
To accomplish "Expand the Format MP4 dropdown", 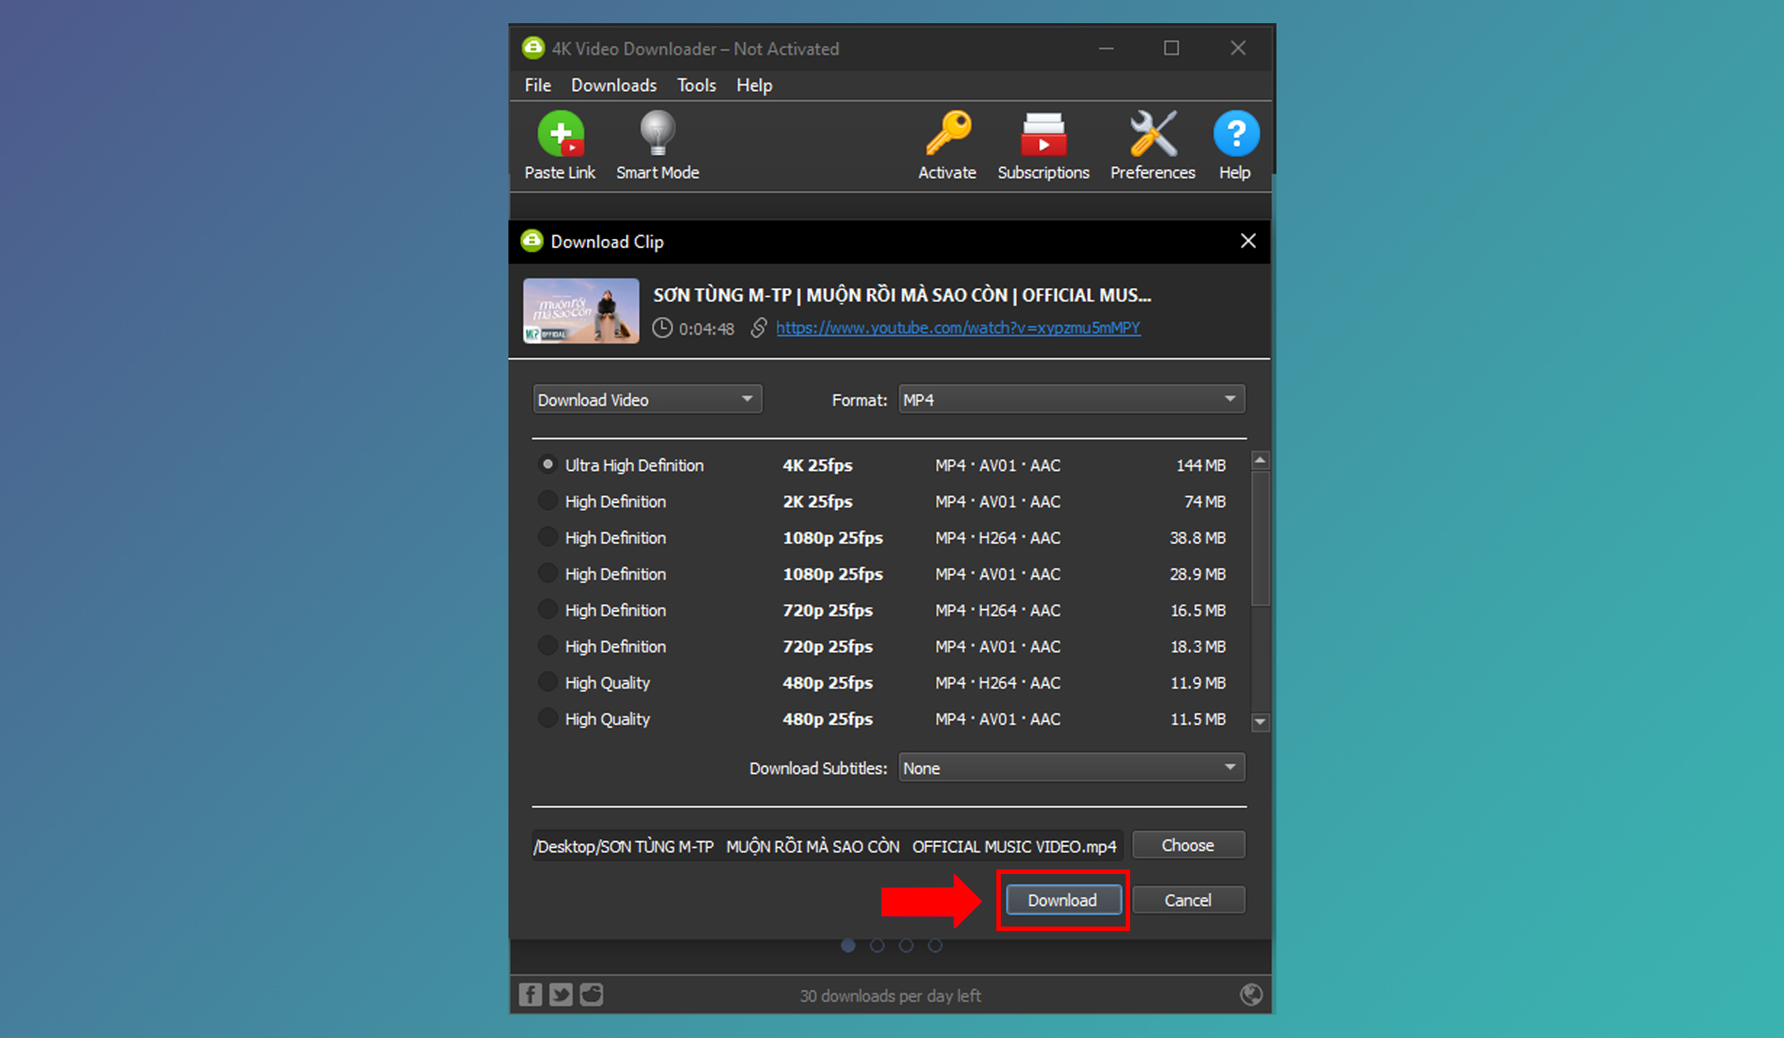I will coord(1070,400).
